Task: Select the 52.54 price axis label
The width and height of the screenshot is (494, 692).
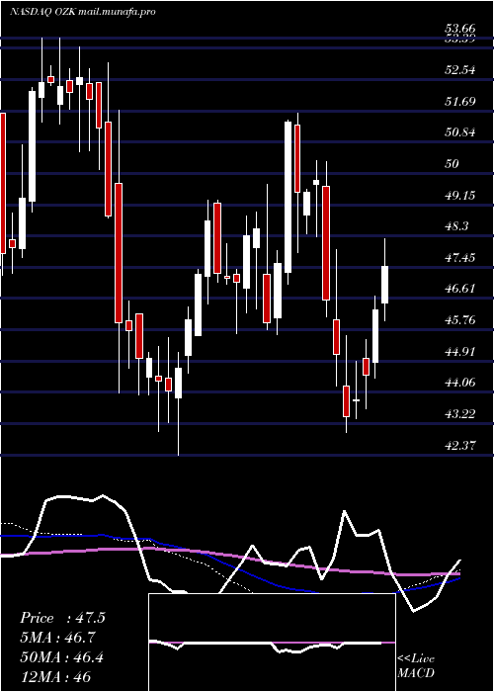Action: [460, 70]
